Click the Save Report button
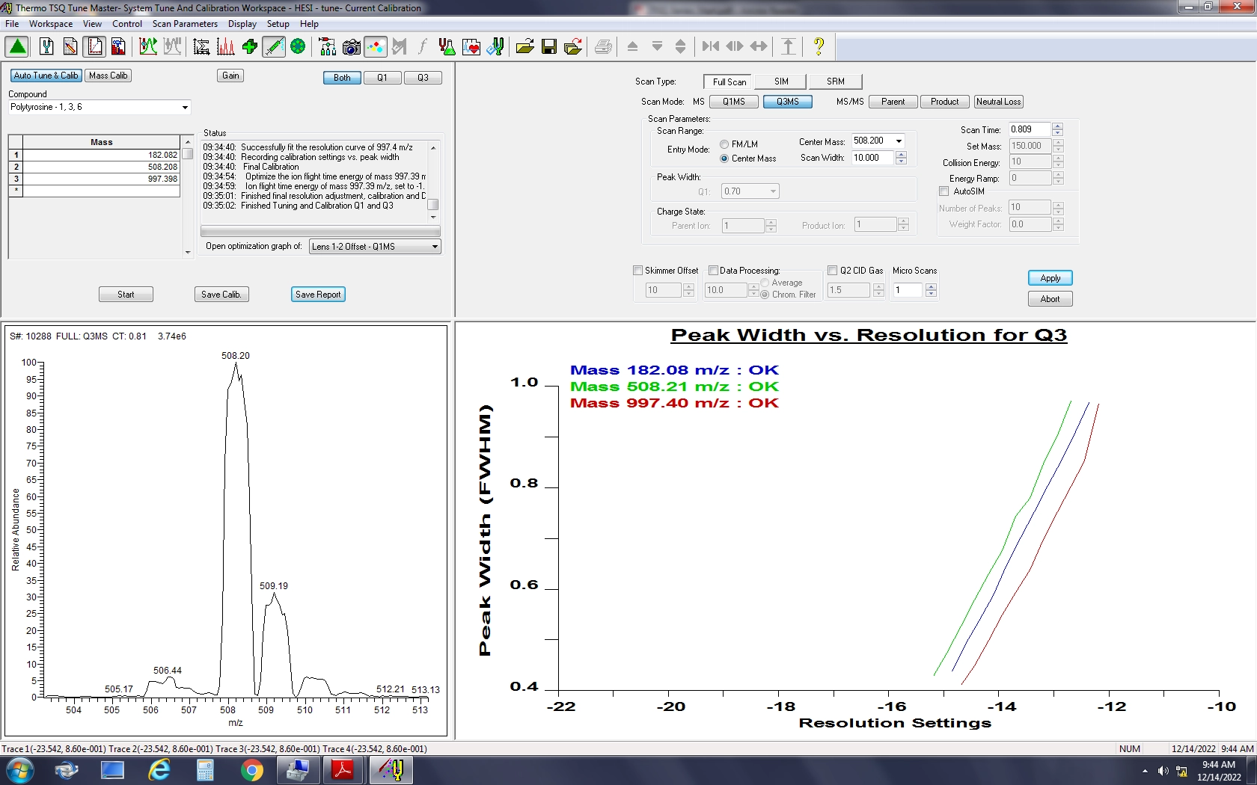 point(318,295)
